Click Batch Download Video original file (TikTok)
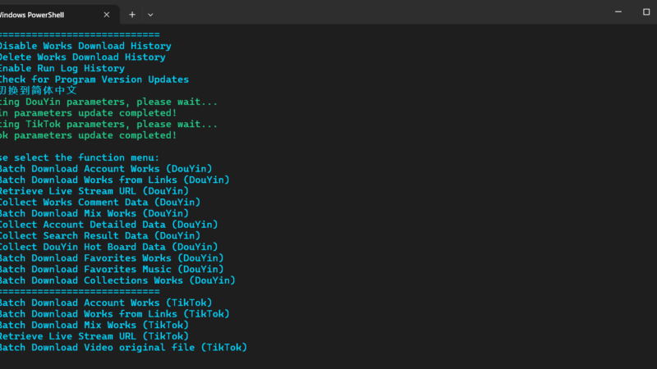Screen dimensions: 657x369 click(124, 347)
